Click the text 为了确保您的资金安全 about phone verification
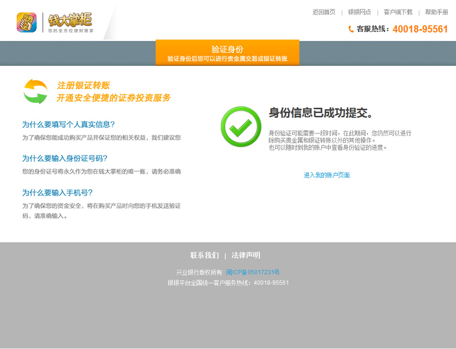The width and height of the screenshot is (456, 349). coord(101,211)
